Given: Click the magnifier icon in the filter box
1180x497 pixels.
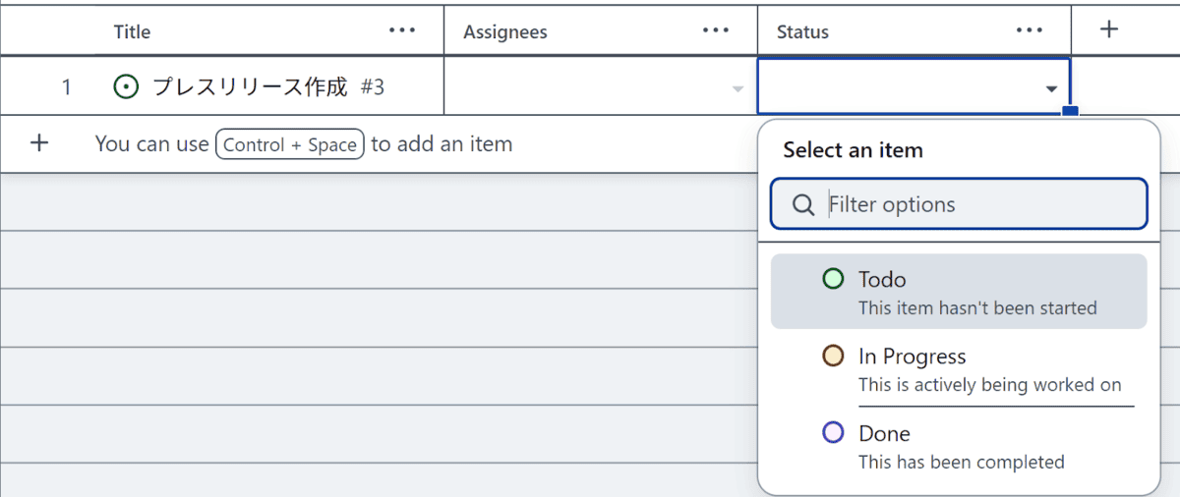Looking at the screenshot, I should point(802,204).
